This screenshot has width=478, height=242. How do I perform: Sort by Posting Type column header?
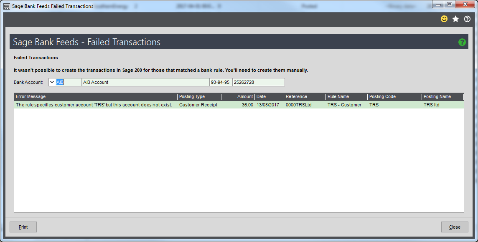(199, 97)
